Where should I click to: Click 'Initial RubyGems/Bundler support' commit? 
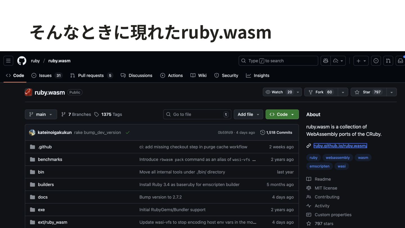coord(172,210)
